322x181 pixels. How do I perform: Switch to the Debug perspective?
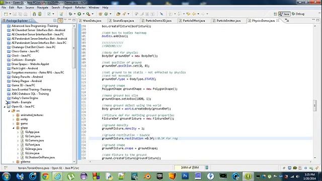pos(298,14)
